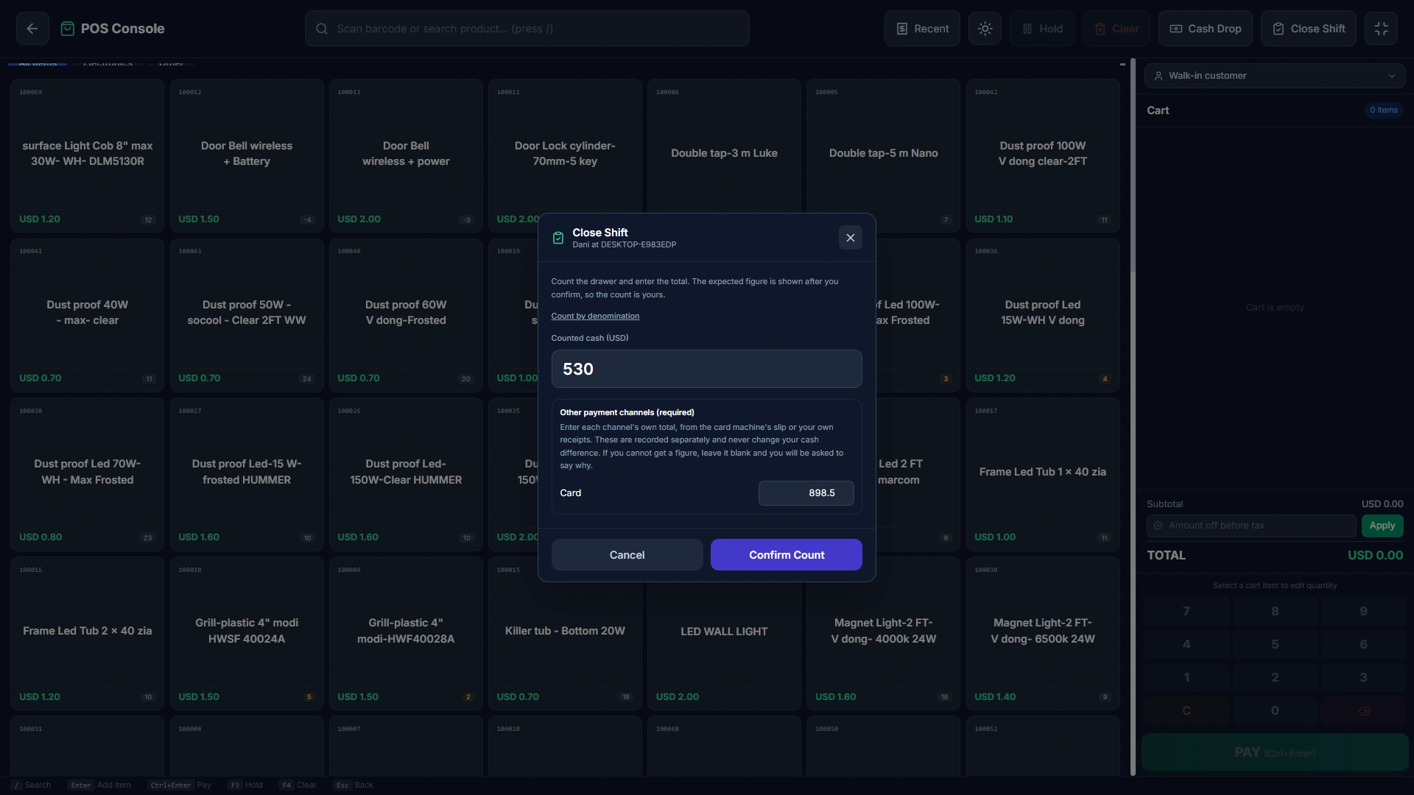Image resolution: width=1414 pixels, height=795 pixels.
Task: Exit fullscreen using the collapse icon
Action: tap(1381, 29)
